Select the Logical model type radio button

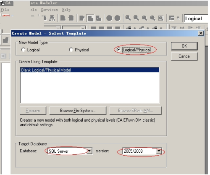(23, 50)
